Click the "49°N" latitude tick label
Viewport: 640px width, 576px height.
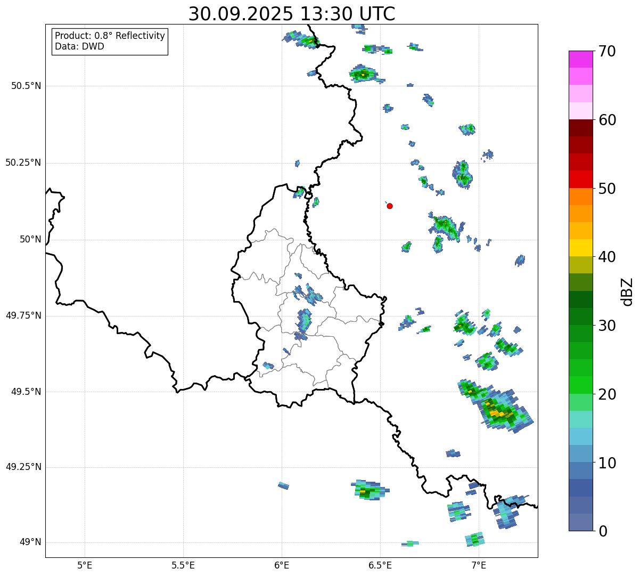click(x=30, y=542)
